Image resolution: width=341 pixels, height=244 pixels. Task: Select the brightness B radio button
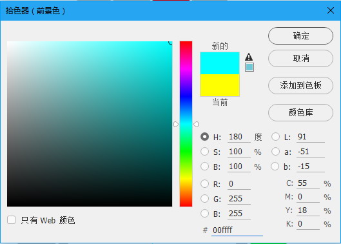[x=204, y=167]
